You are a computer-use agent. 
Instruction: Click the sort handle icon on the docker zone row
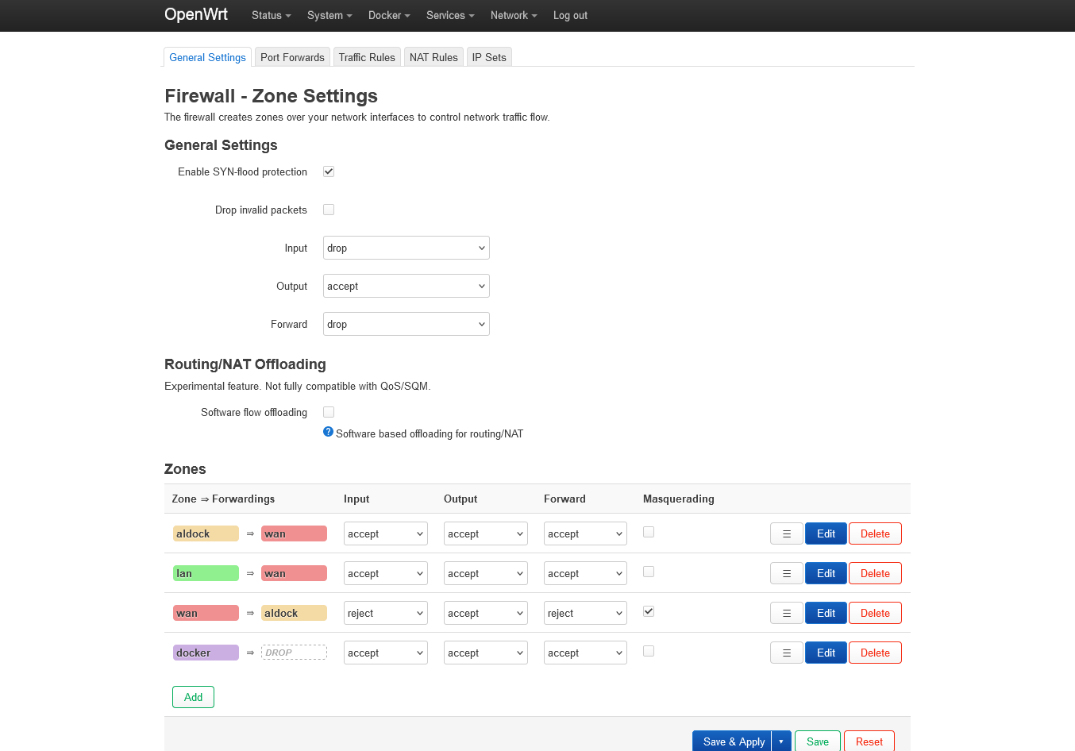pos(786,653)
